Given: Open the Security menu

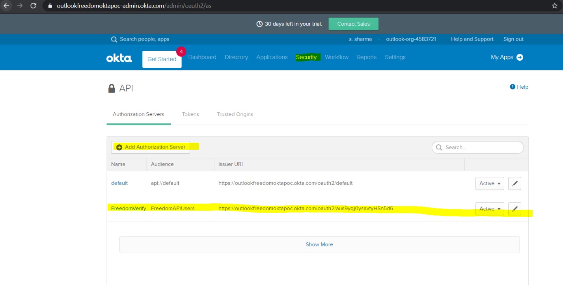Looking at the screenshot, I should [306, 57].
